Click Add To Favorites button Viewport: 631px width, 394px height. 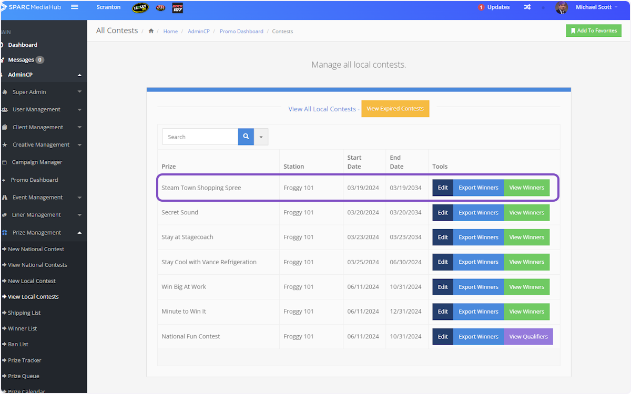point(593,31)
